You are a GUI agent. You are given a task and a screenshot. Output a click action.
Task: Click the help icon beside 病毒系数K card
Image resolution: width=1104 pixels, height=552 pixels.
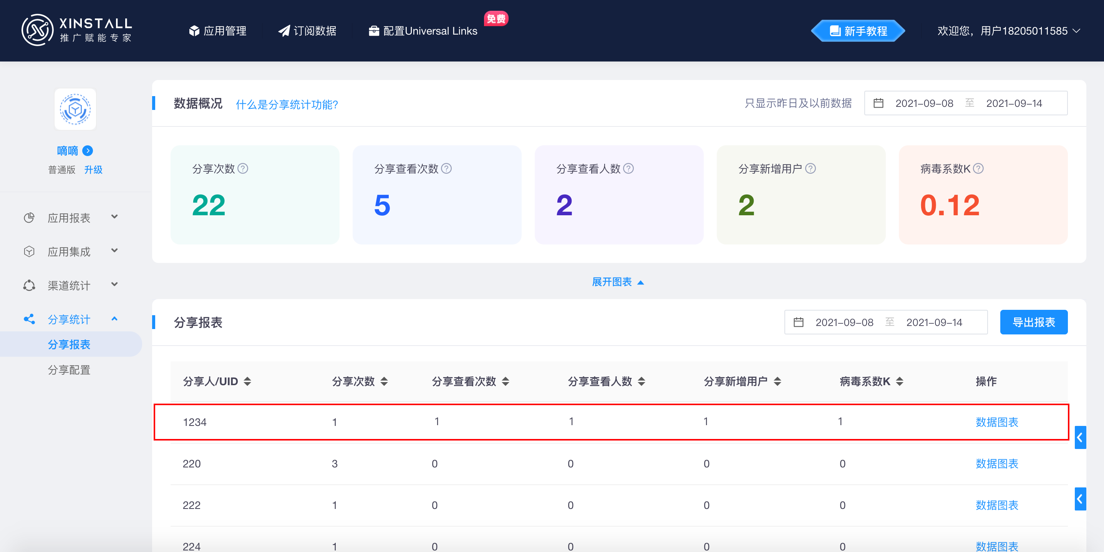[x=978, y=168]
